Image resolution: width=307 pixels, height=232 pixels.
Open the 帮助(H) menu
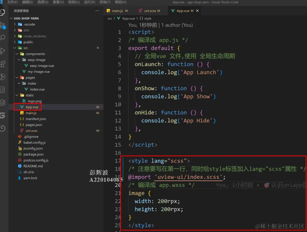coord(121,2)
